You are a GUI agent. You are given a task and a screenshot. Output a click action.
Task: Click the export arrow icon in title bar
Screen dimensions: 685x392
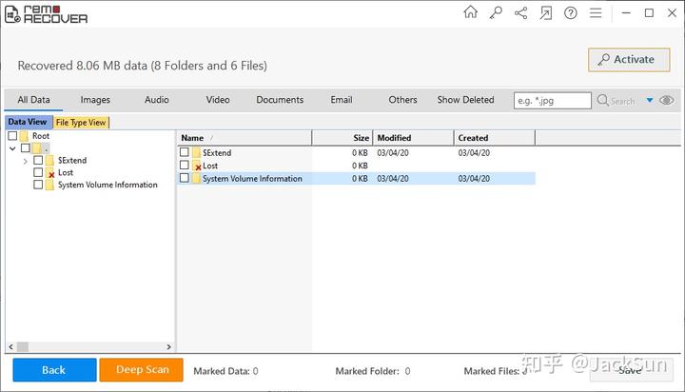(x=546, y=12)
